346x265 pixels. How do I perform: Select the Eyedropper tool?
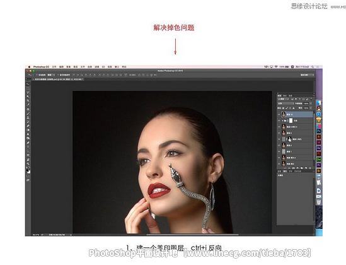(x=28, y=104)
